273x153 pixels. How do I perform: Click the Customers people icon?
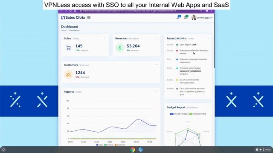[68, 74]
